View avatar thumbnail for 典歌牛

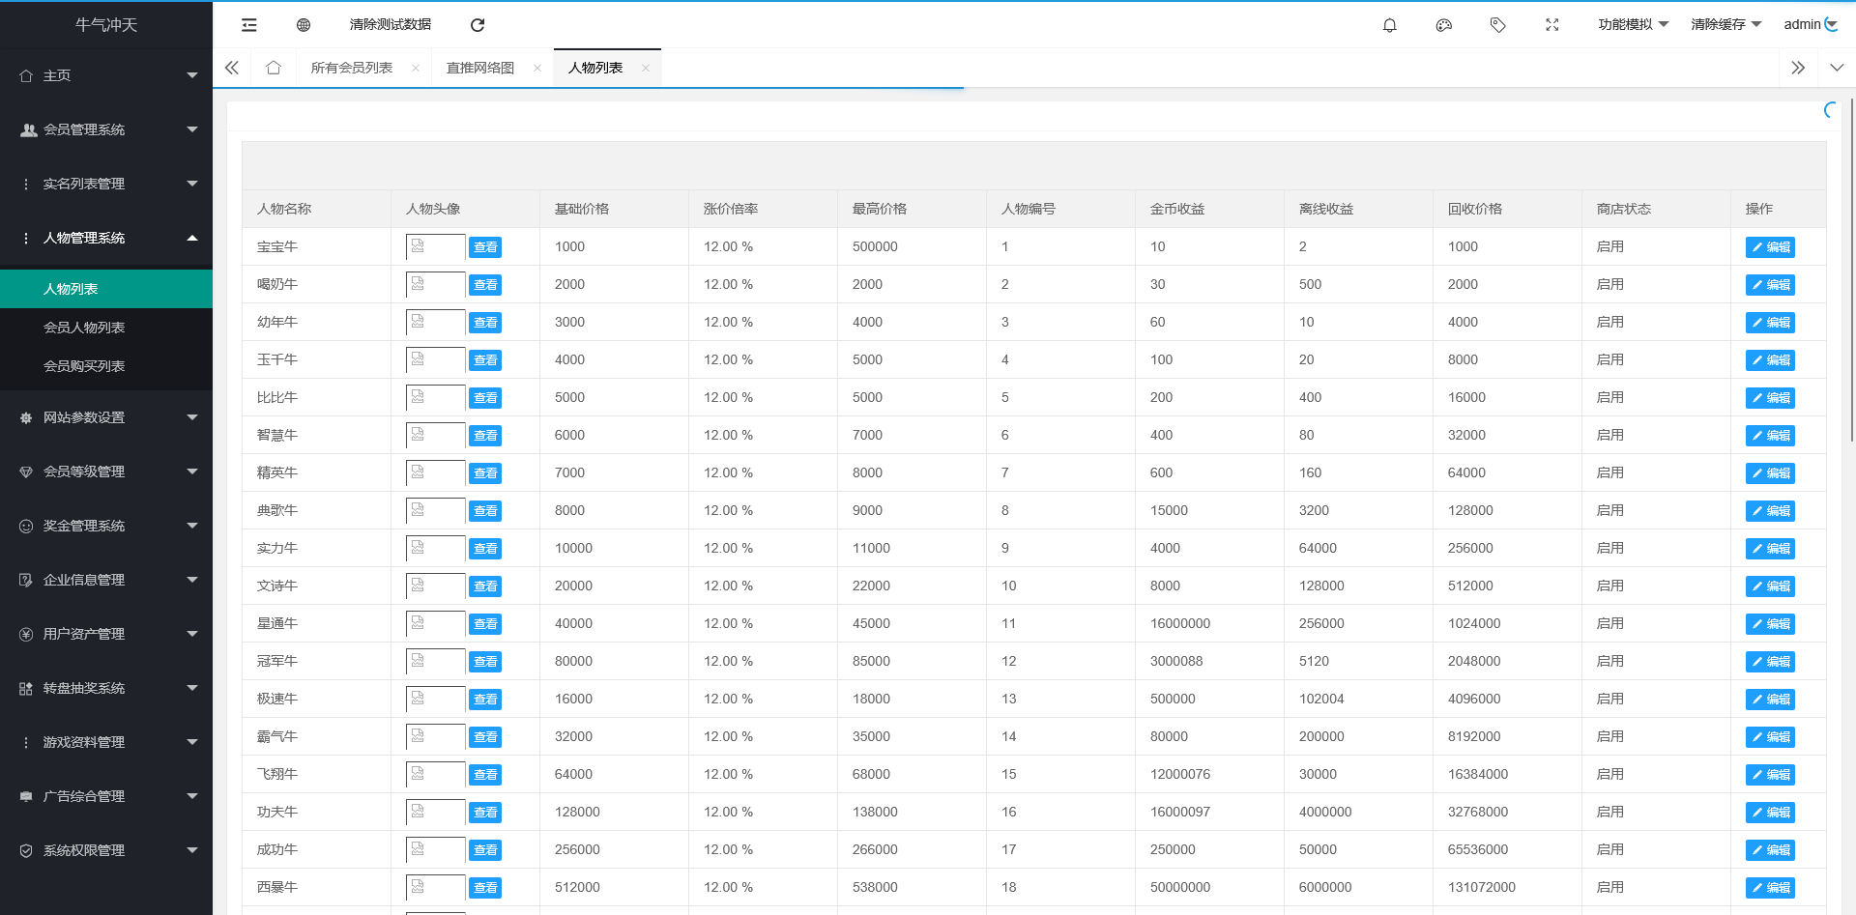point(435,511)
